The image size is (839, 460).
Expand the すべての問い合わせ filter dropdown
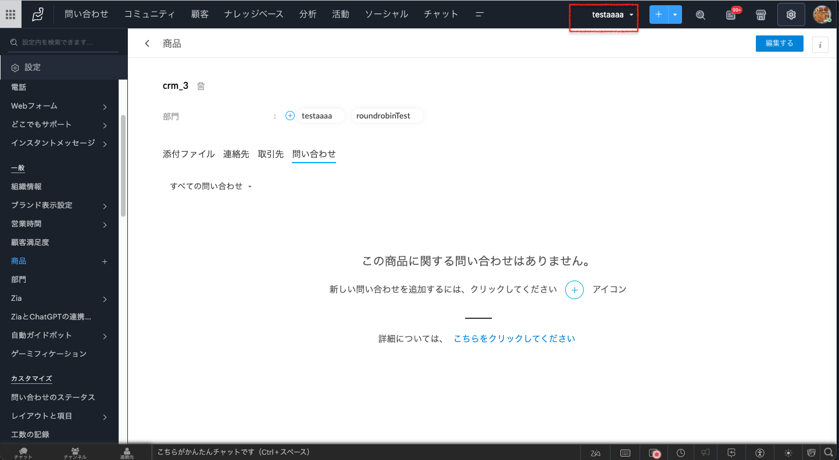tap(210, 186)
